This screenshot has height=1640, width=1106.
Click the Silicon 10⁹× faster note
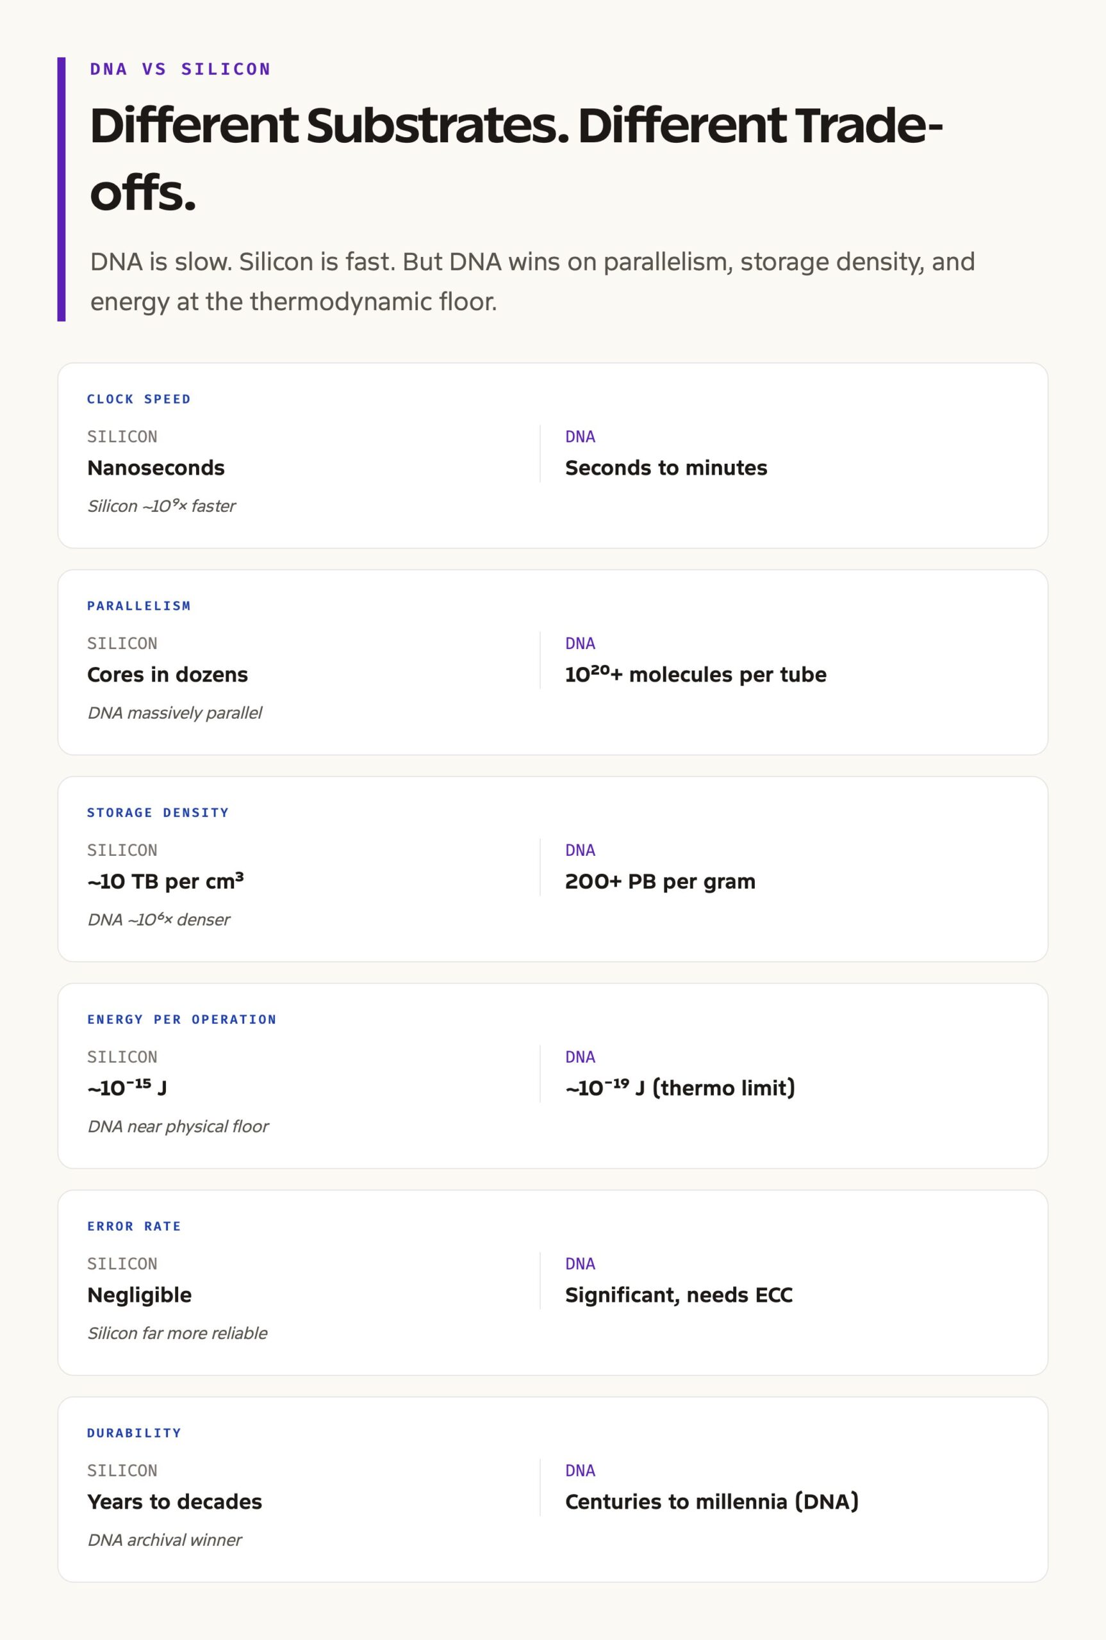(x=161, y=505)
